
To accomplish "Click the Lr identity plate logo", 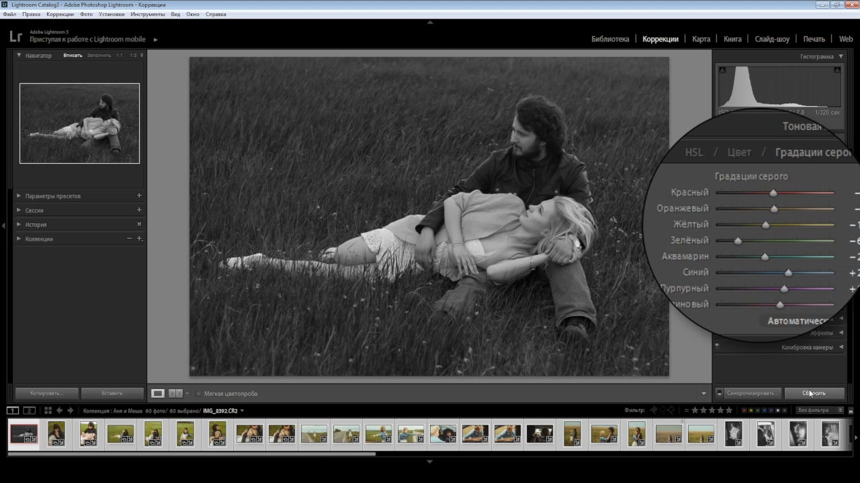I will (16, 36).
